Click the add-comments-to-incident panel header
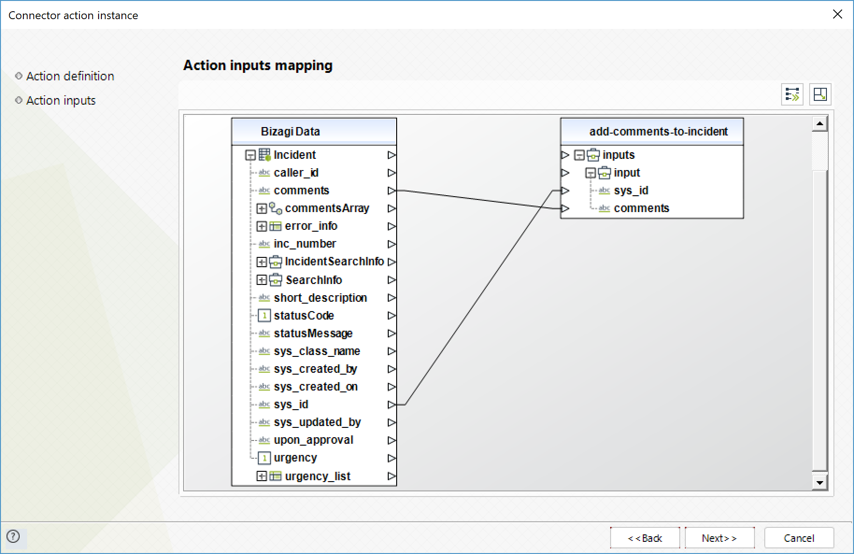 (652, 131)
